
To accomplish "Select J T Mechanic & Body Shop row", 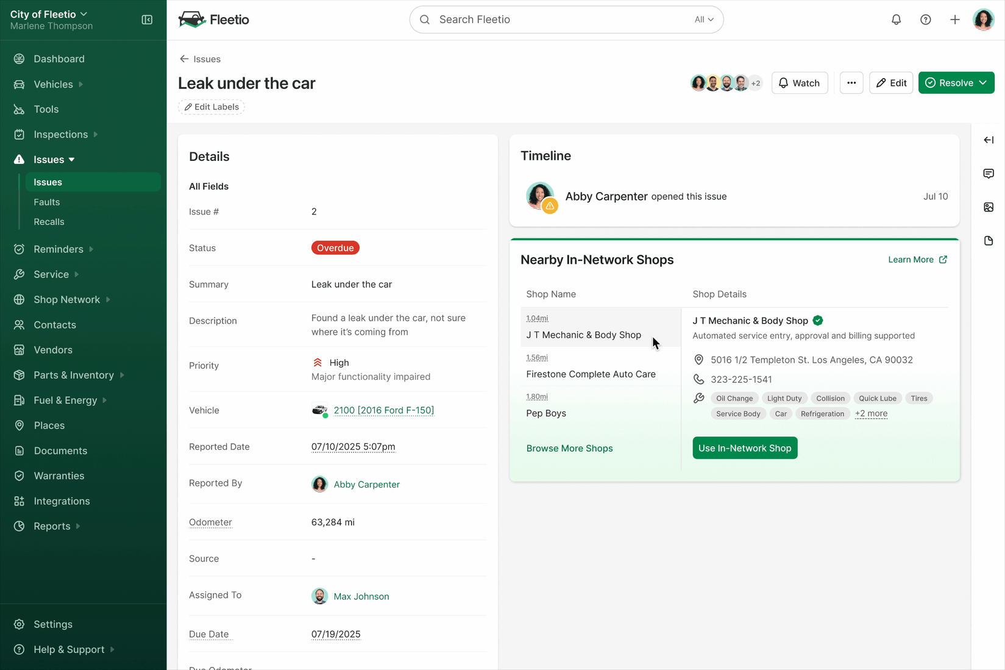I will point(601,327).
